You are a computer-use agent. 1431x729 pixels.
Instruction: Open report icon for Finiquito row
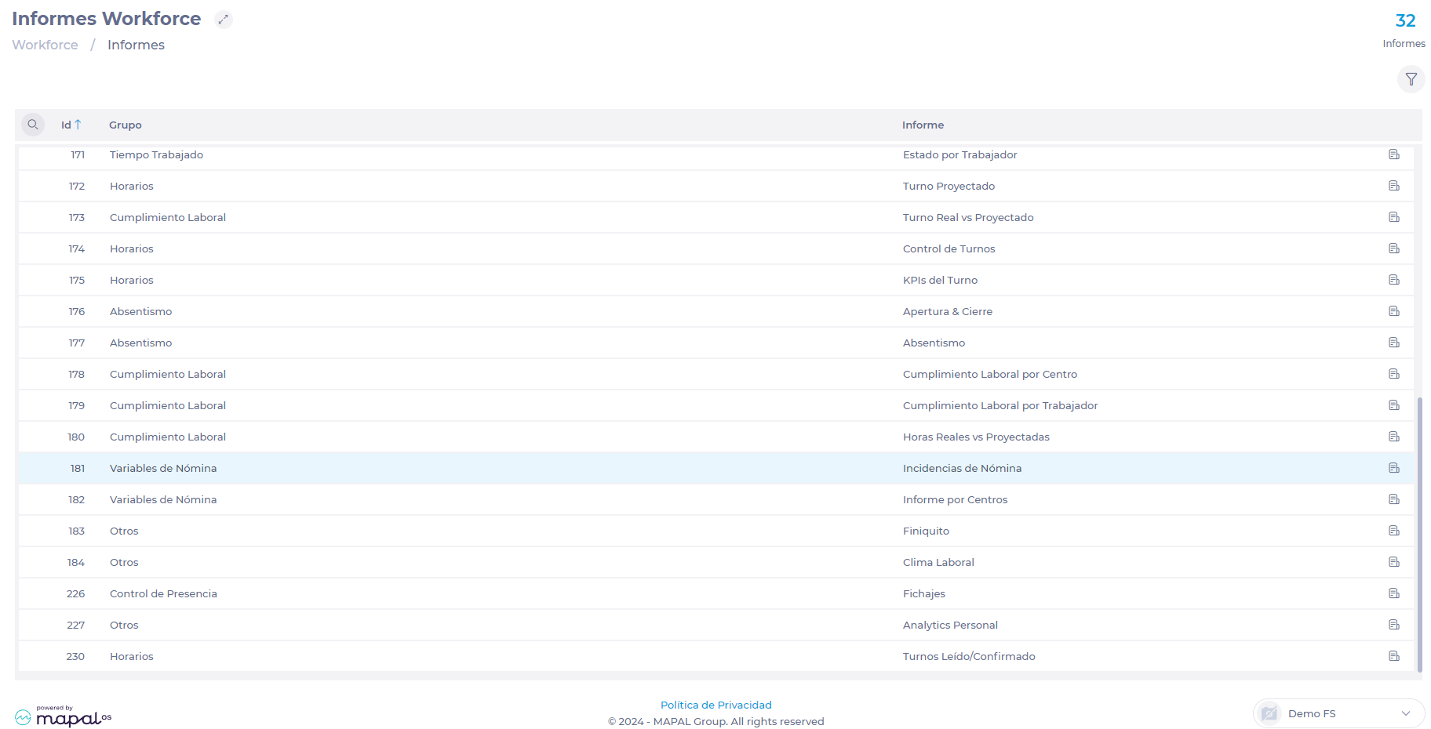tap(1393, 531)
